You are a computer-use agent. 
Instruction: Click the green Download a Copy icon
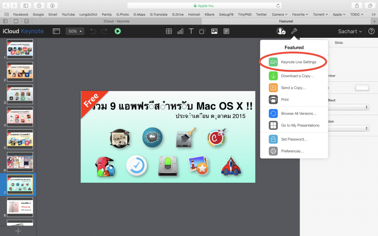[x=273, y=76]
